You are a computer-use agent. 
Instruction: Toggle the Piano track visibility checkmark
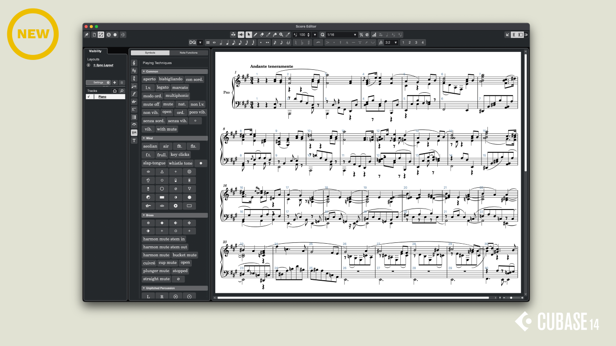coord(88,96)
